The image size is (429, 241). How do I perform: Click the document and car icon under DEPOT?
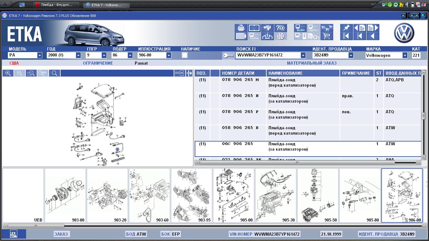point(314,36)
